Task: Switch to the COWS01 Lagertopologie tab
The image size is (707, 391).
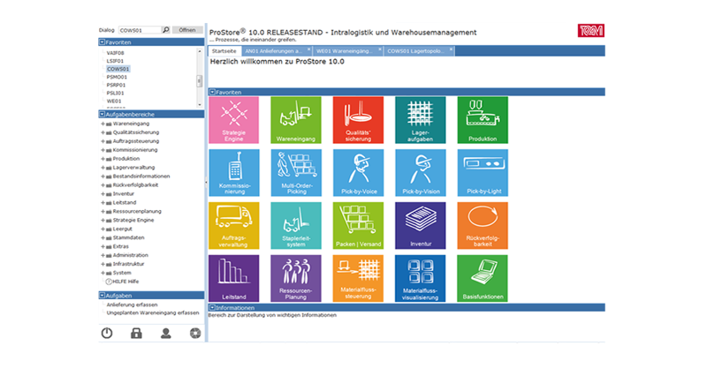Action: point(417,51)
